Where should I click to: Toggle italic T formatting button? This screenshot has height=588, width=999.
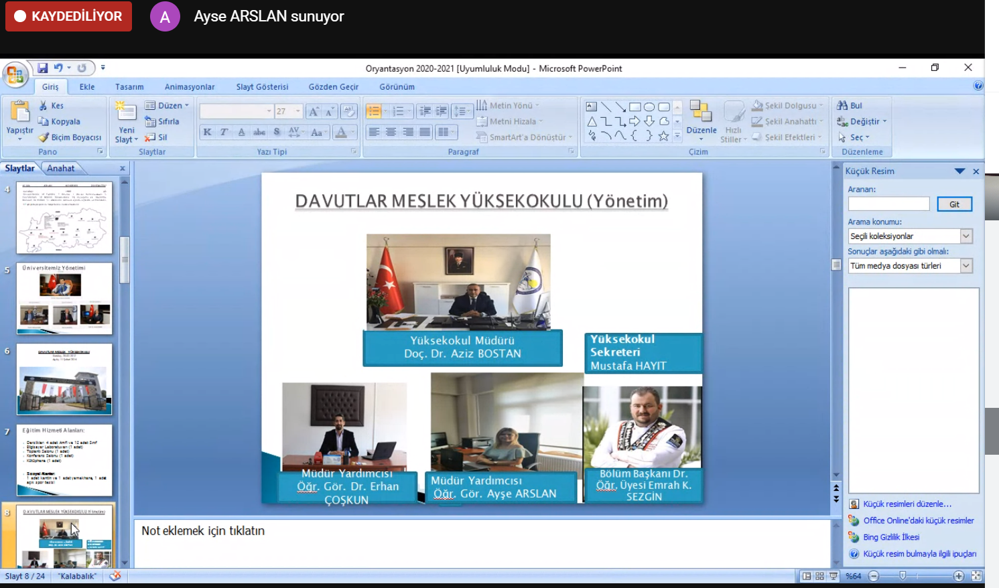[x=224, y=132]
